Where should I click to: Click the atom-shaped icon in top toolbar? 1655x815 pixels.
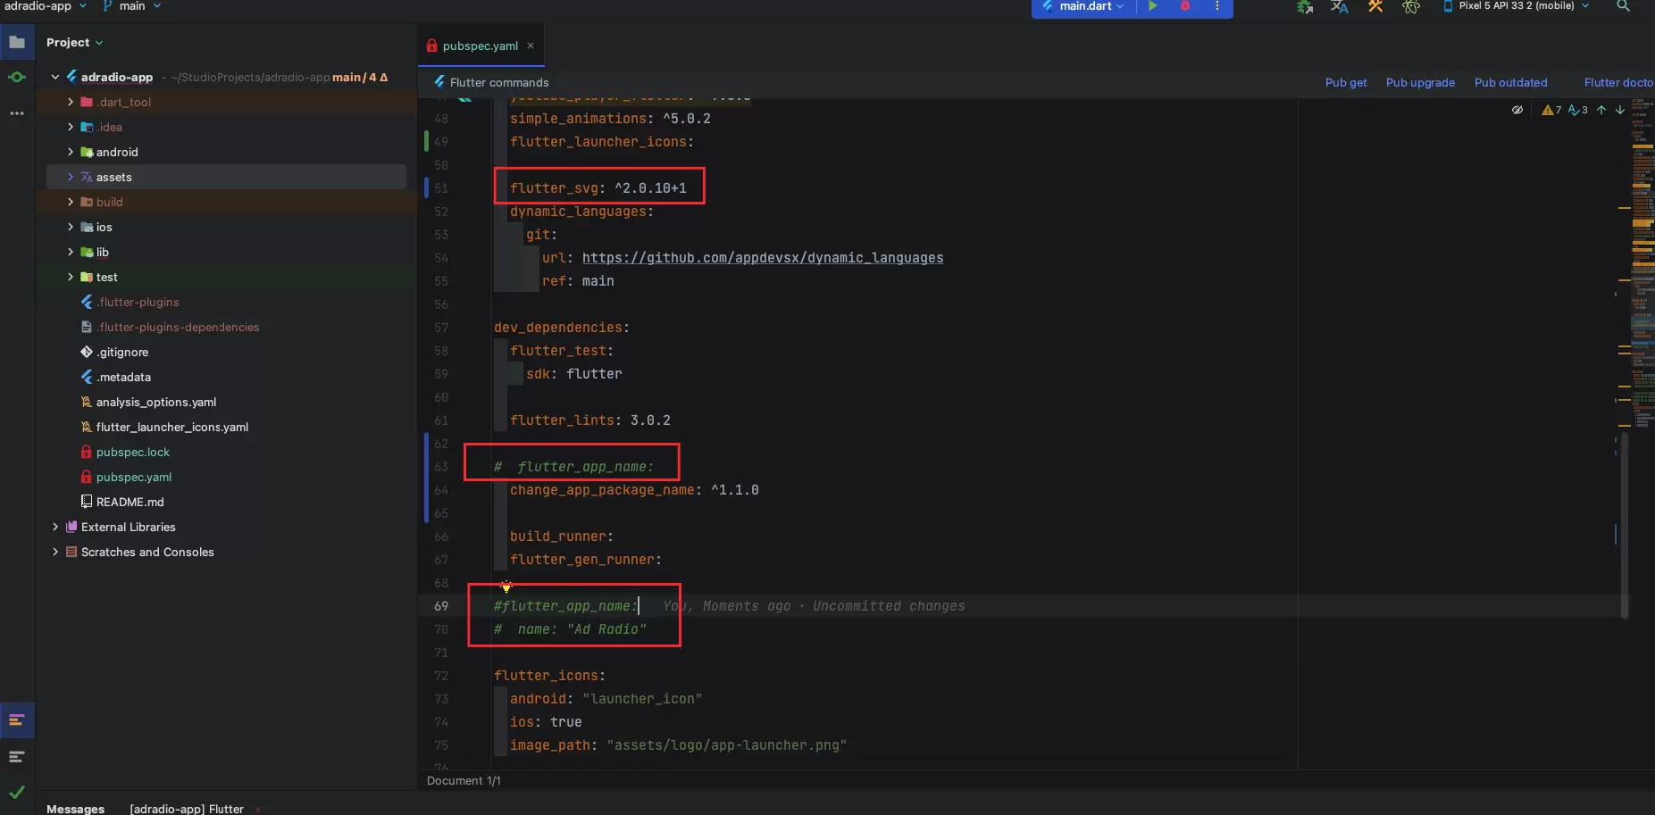(x=1411, y=7)
